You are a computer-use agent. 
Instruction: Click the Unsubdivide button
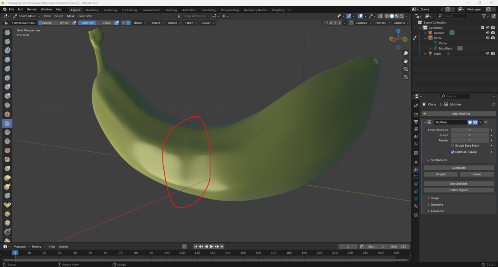tap(459, 184)
